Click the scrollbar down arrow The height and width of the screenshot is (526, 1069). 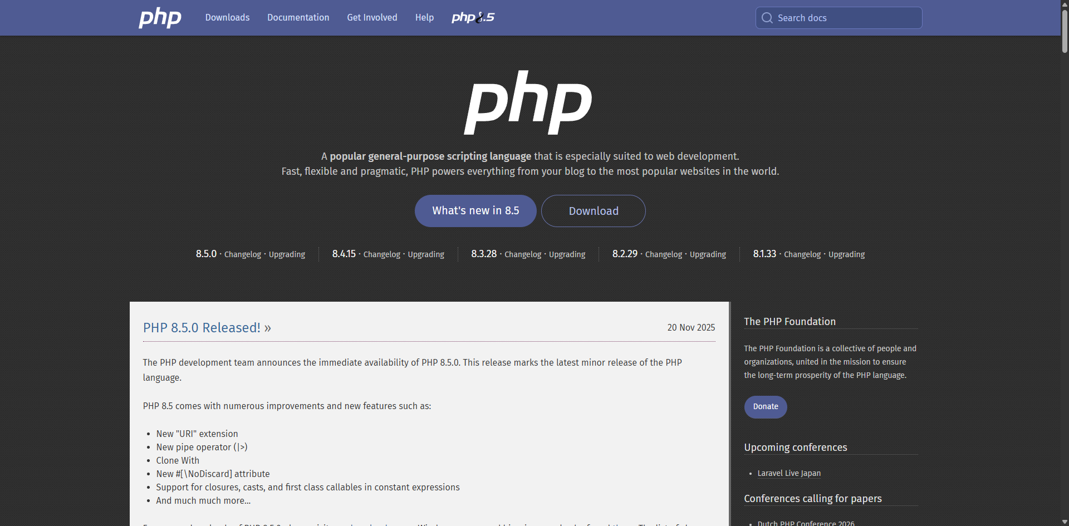pos(1065,522)
